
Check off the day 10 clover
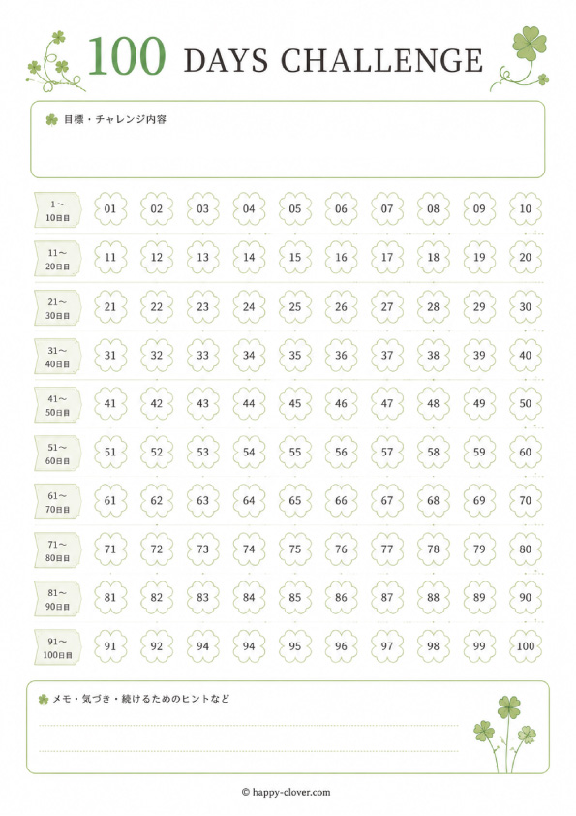pos(526,208)
